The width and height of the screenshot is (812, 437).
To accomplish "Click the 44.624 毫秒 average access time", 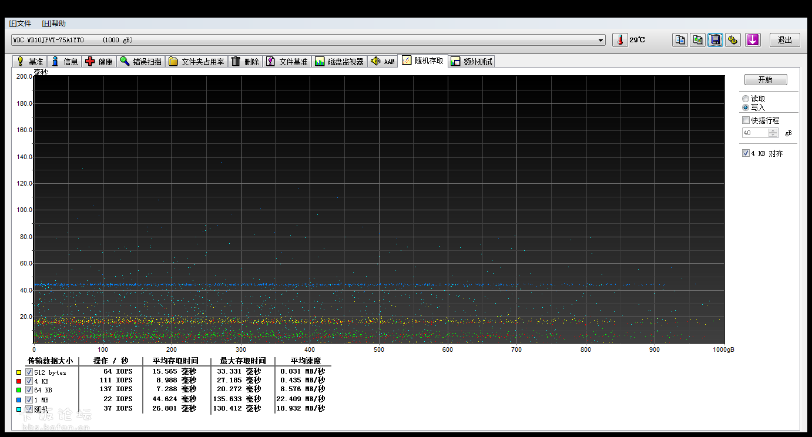I will point(175,399).
